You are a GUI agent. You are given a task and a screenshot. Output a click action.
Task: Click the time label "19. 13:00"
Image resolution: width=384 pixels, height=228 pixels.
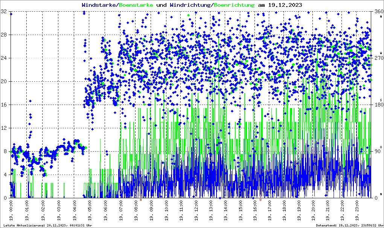(211, 210)
